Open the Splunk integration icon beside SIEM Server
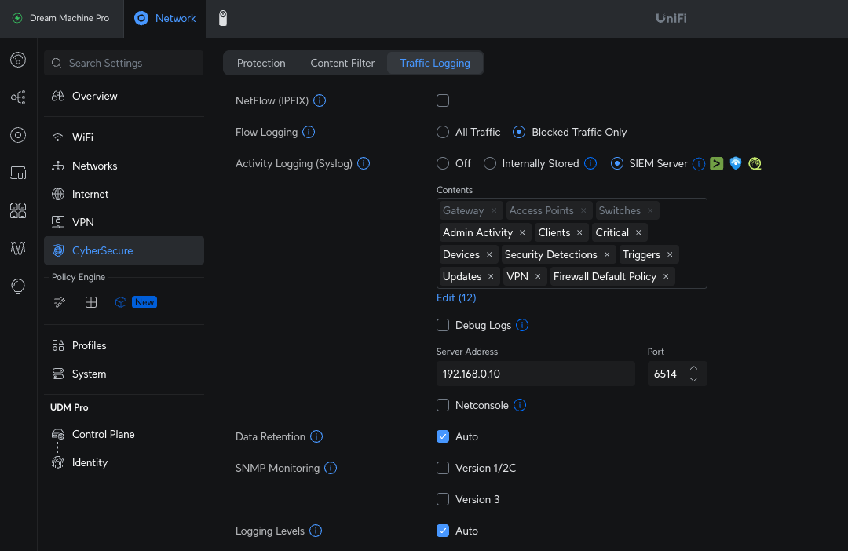The width and height of the screenshot is (848, 551). 717,163
